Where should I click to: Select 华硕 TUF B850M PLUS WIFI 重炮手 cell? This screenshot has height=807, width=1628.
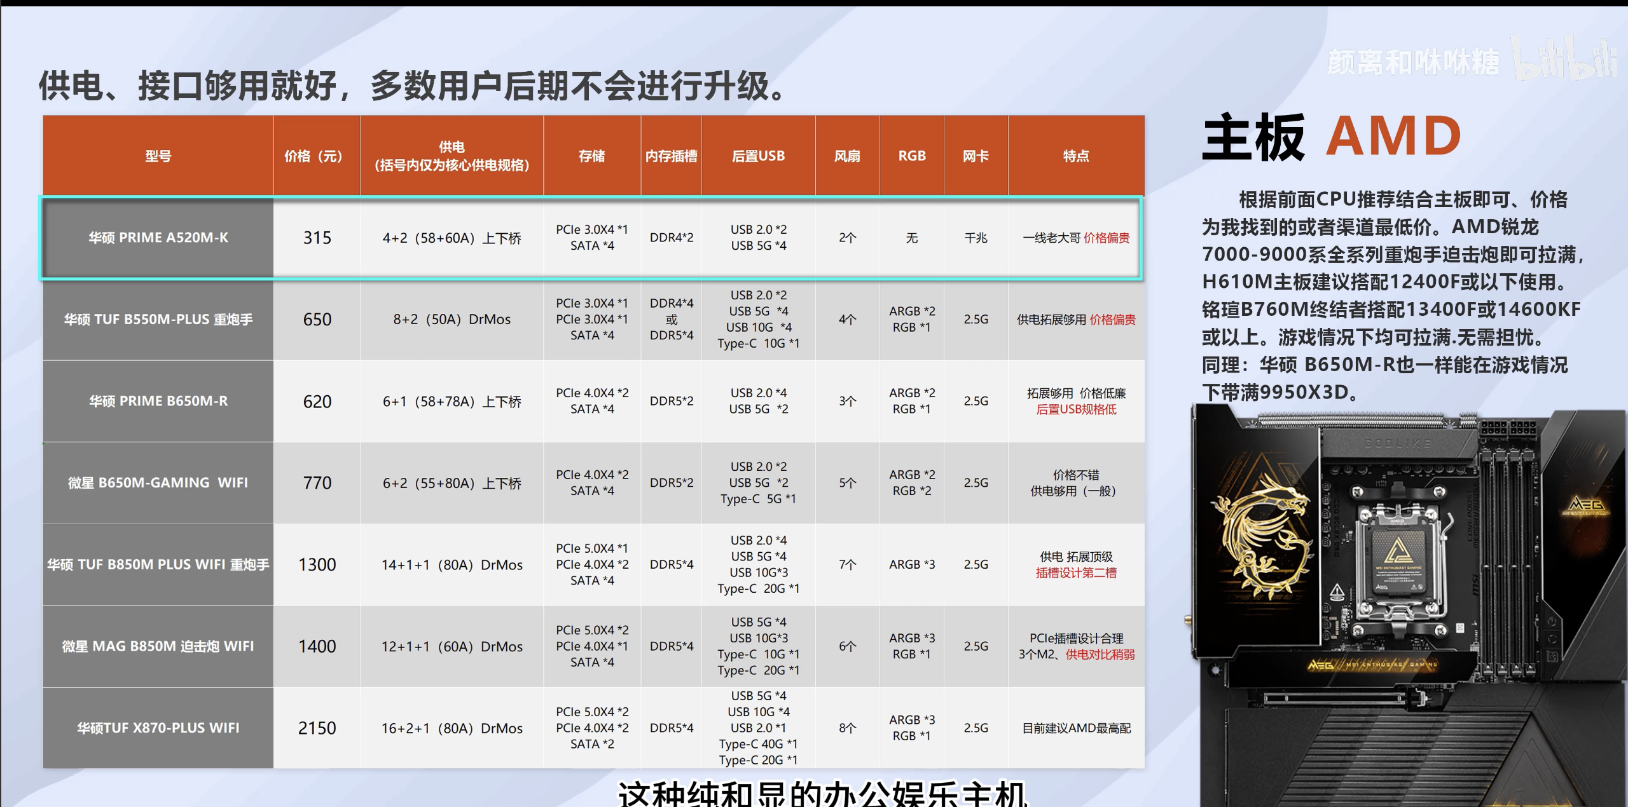click(158, 564)
